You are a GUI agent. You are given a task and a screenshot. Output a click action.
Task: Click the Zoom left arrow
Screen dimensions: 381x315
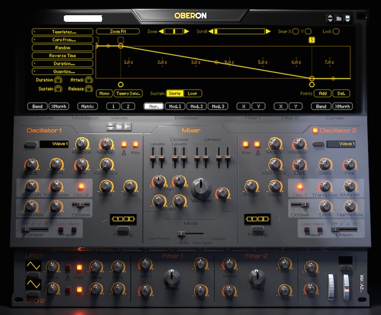pos(161,31)
